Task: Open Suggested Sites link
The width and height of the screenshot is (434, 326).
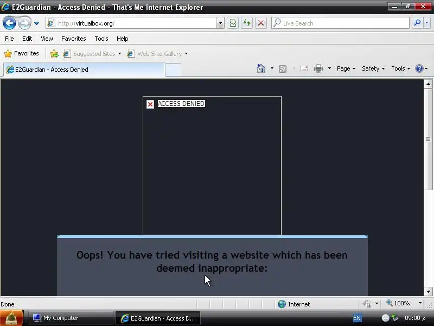Action: (89, 53)
